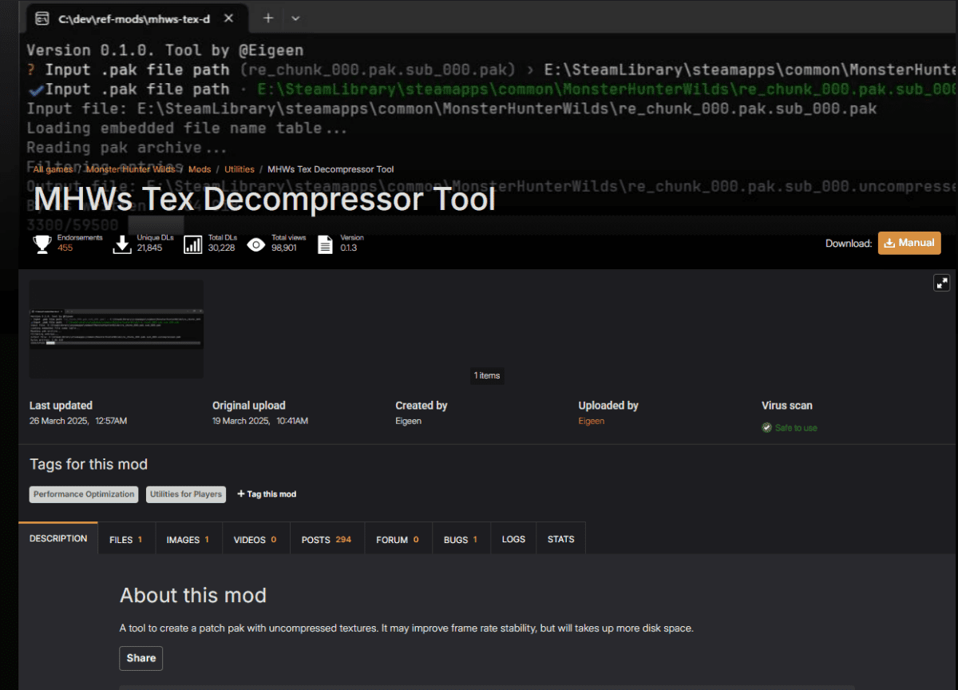
Task: Click the terminal icon in the tab title
Action: pyautogui.click(x=43, y=18)
